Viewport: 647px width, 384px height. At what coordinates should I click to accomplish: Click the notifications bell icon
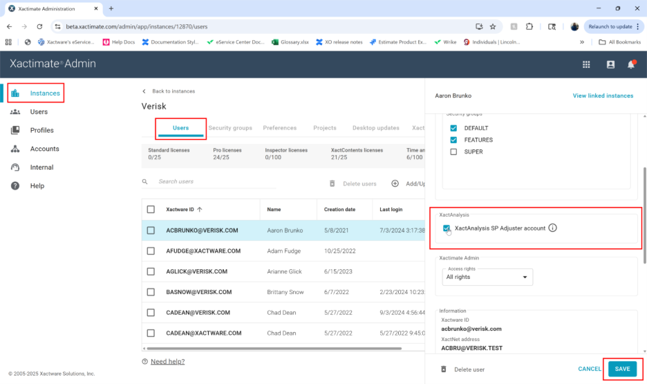(x=631, y=64)
